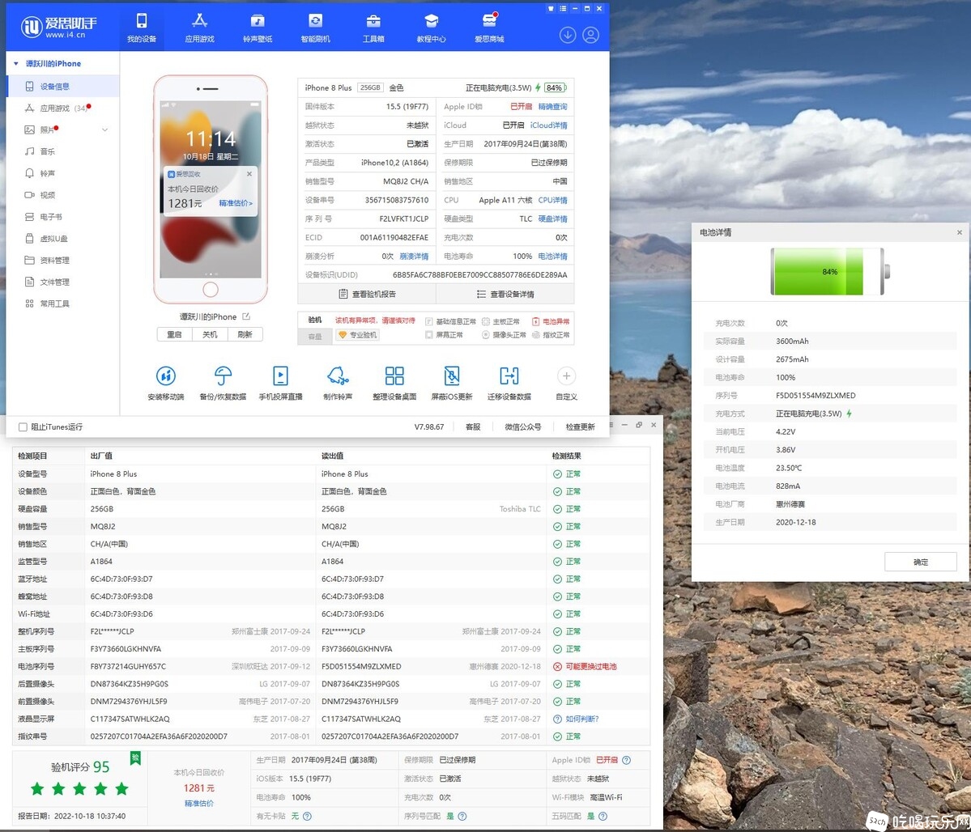The image size is (971, 832).
Task: Open the 整理设备桌面 tool
Action: coord(394,383)
